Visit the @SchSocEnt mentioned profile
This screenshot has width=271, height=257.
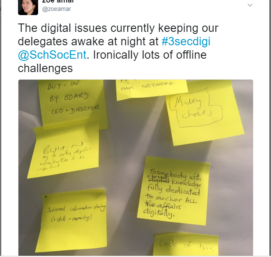(52, 55)
